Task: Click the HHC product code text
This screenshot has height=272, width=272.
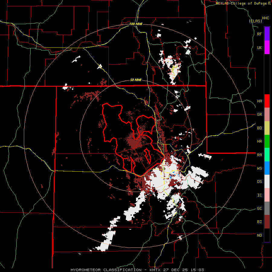Action: [266, 18]
